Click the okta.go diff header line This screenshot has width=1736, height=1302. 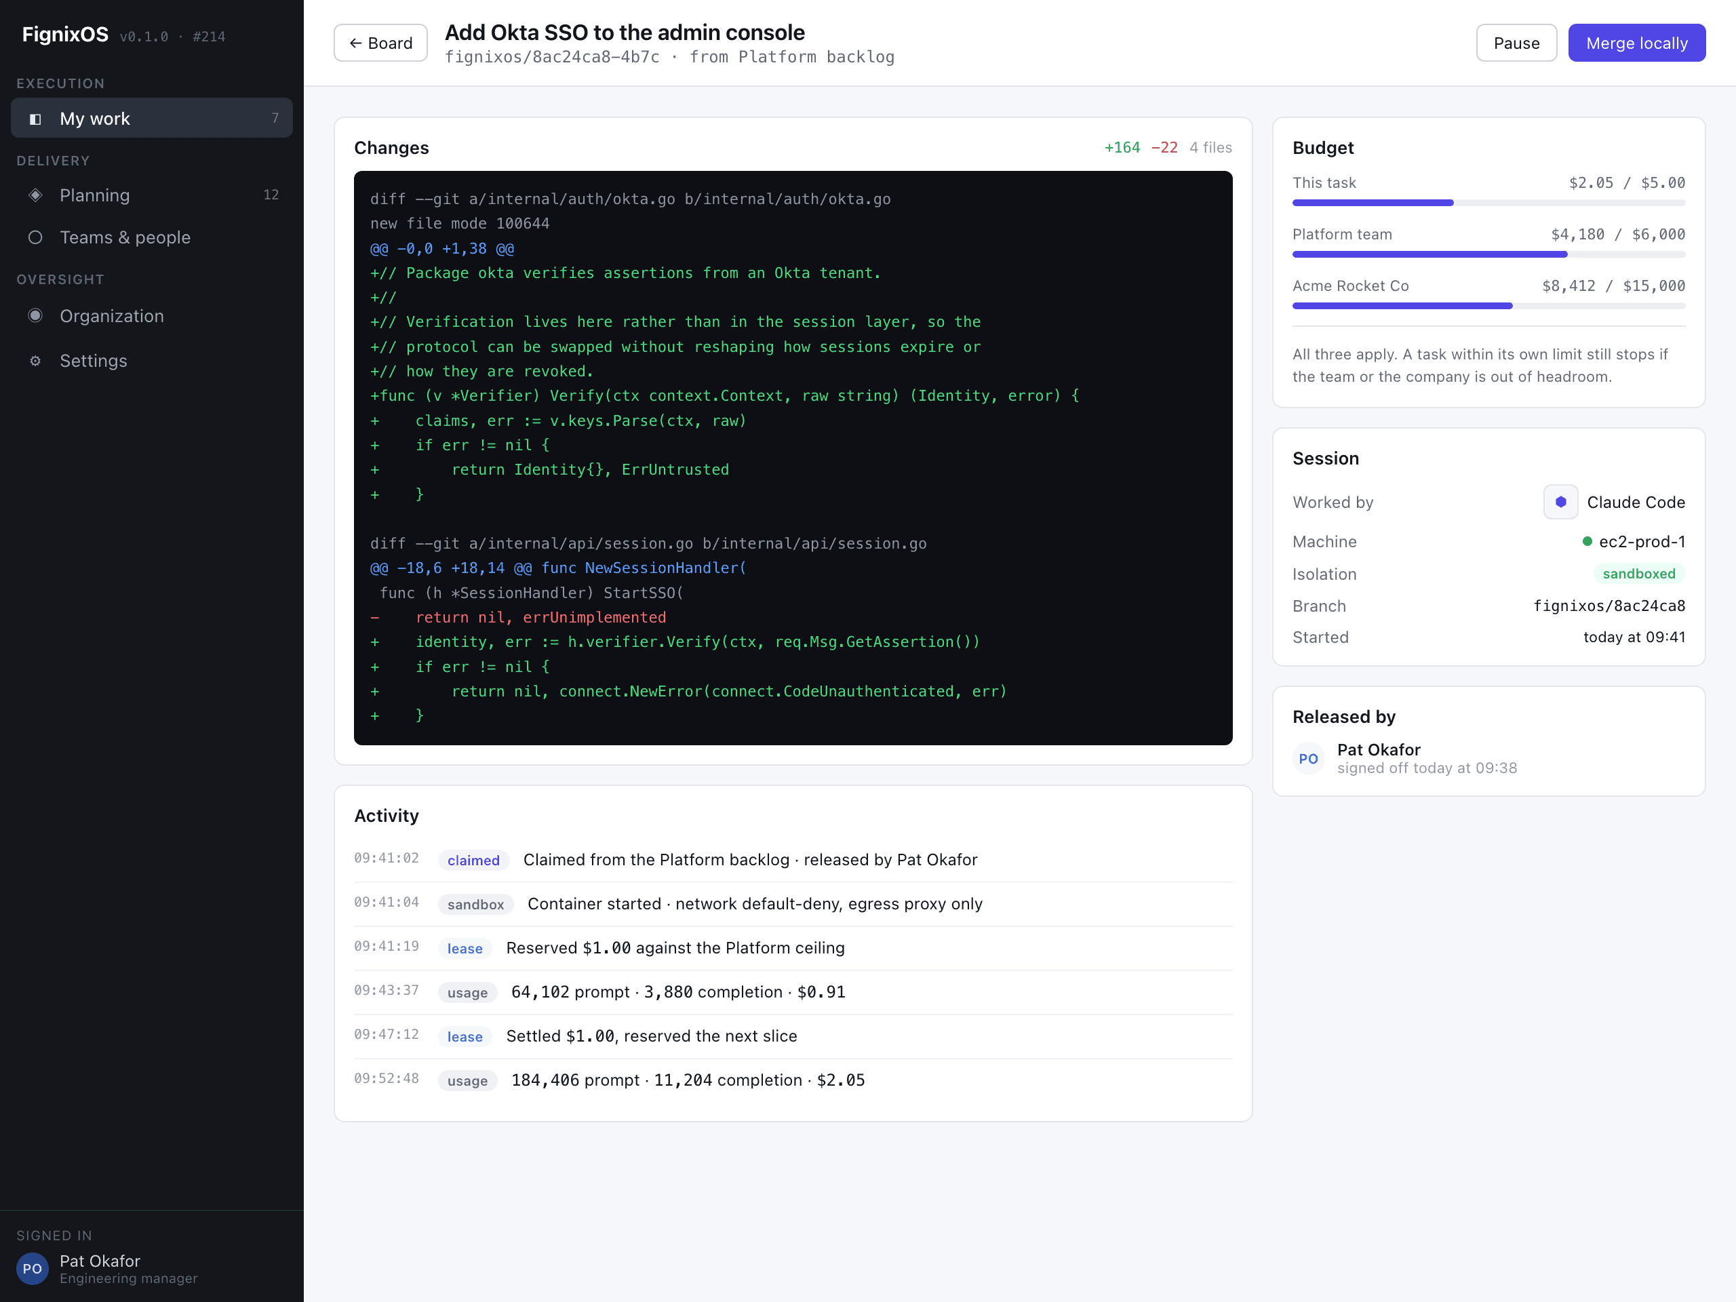pos(630,199)
